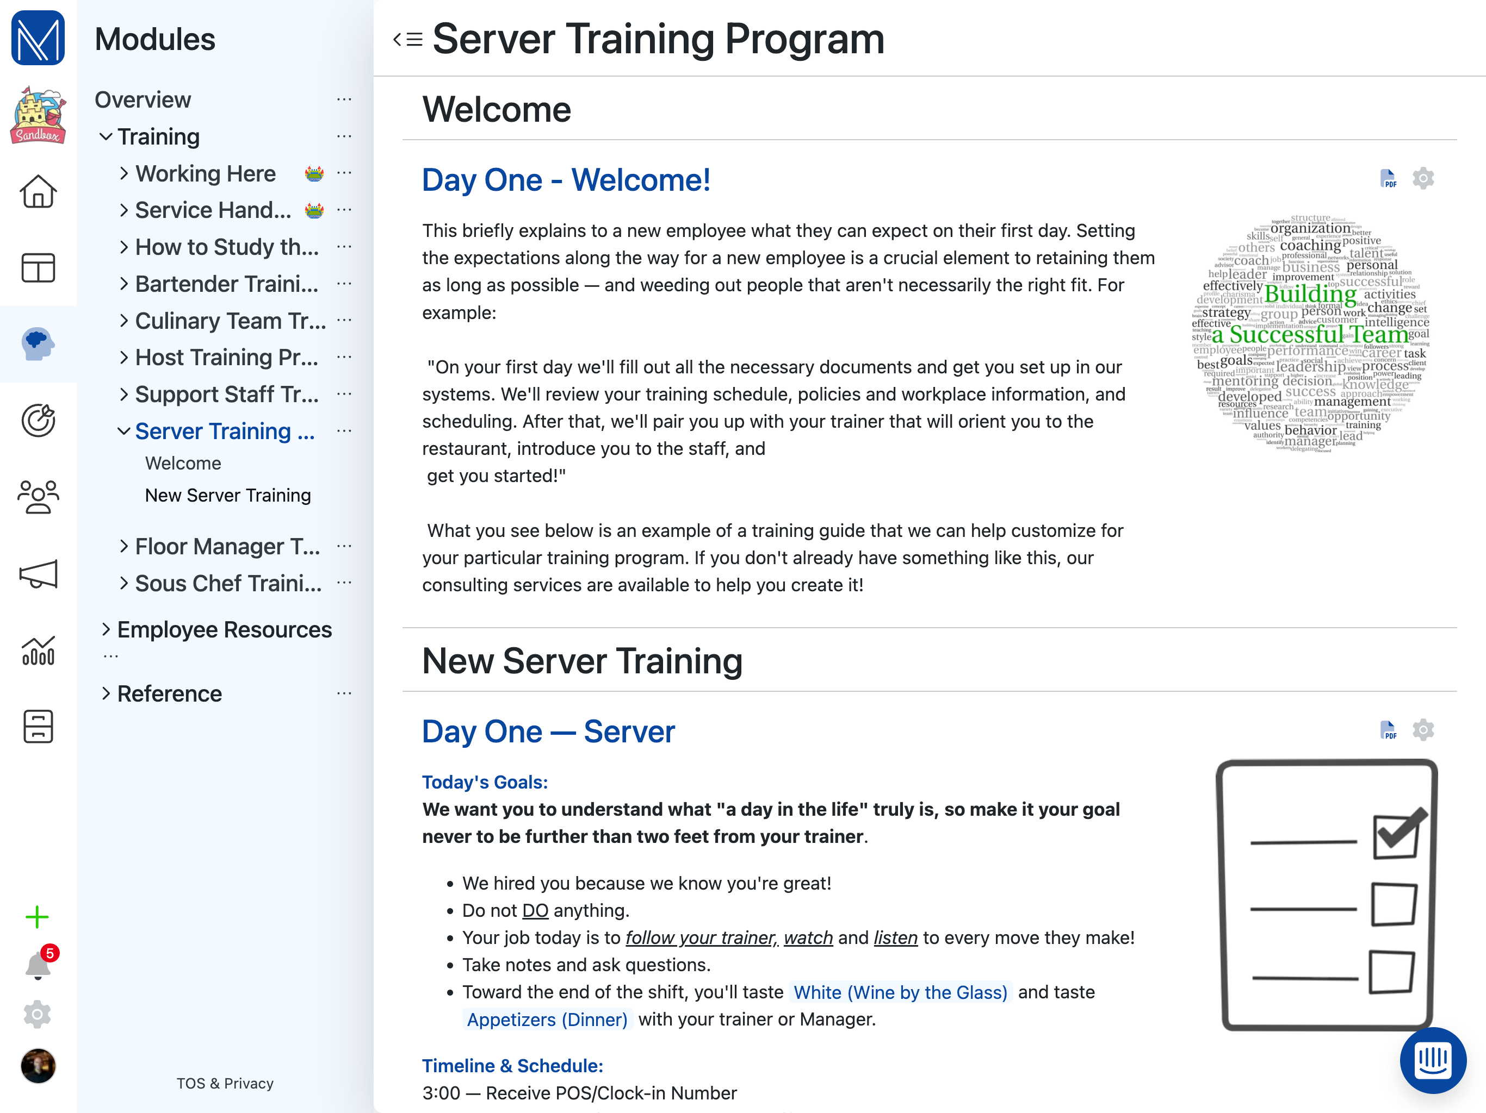Click the notifications bell with badge
Screen dimensions: 1486x1113
tap(38, 966)
